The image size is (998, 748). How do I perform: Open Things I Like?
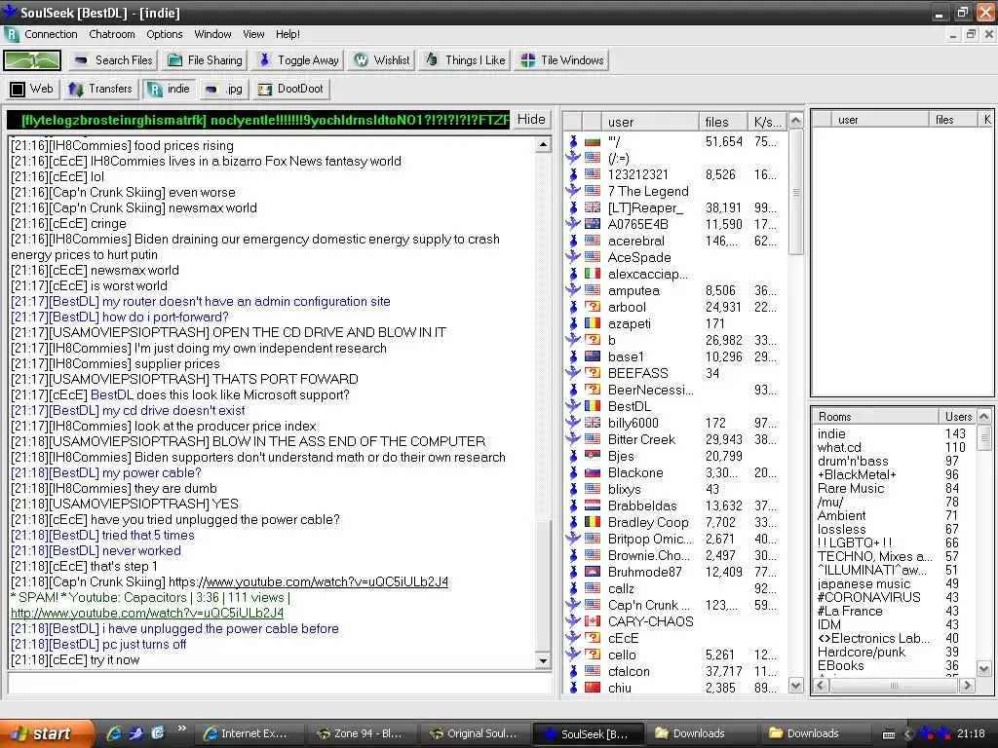465,60
